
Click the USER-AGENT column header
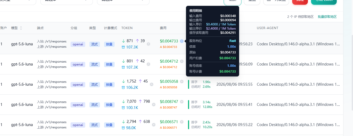(268, 28)
